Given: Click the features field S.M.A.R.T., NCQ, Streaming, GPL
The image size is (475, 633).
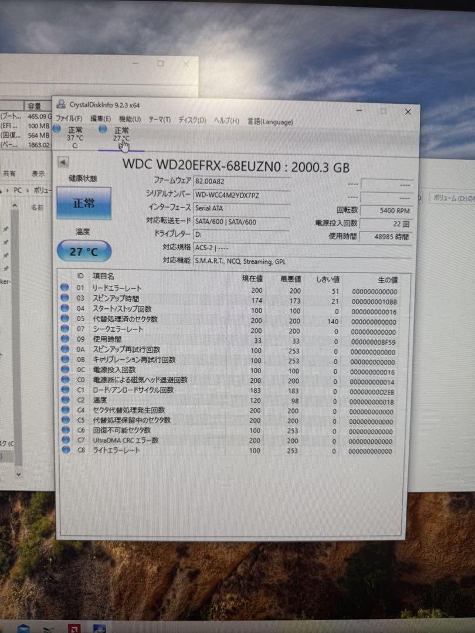Looking at the screenshot, I should (x=302, y=261).
